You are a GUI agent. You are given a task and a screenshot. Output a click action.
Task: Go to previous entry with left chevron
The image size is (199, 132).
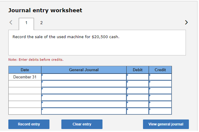click(11, 22)
